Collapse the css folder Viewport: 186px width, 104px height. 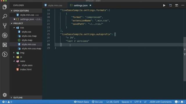click(x=14, y=28)
